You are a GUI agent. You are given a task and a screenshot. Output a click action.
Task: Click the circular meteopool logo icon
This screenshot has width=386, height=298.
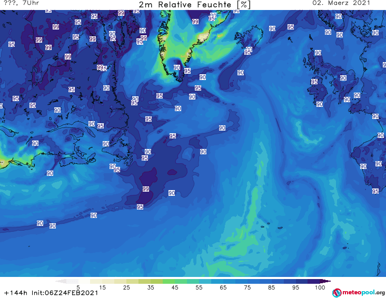[336, 293]
